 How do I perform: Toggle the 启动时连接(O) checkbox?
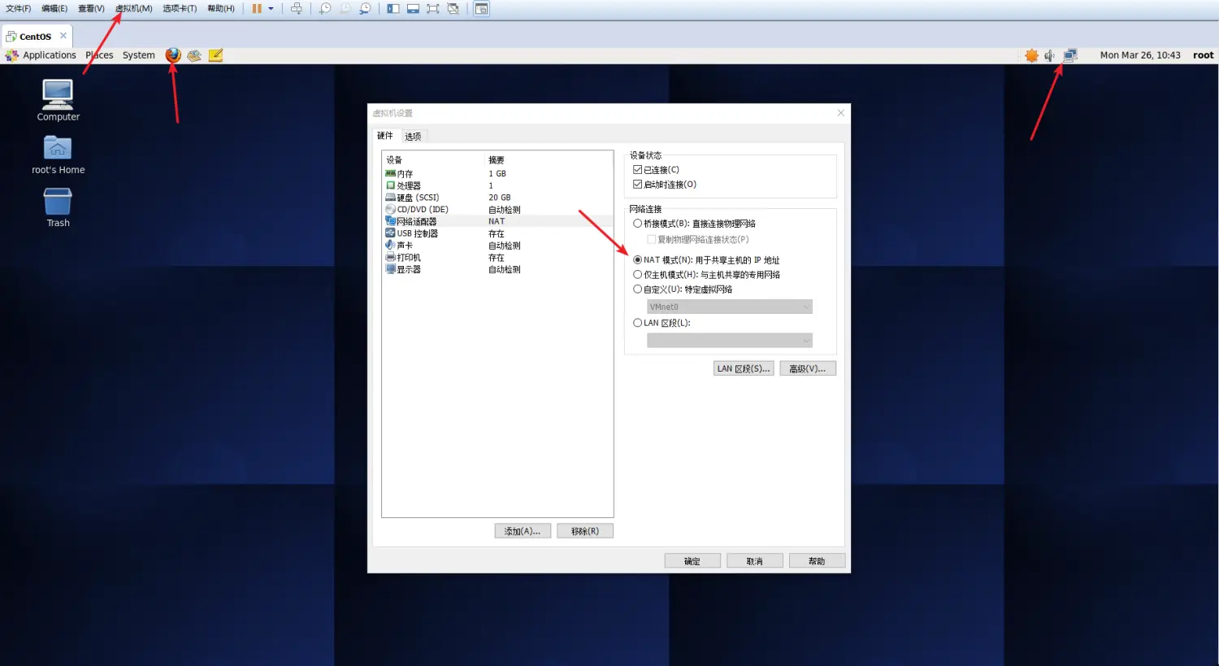click(638, 185)
